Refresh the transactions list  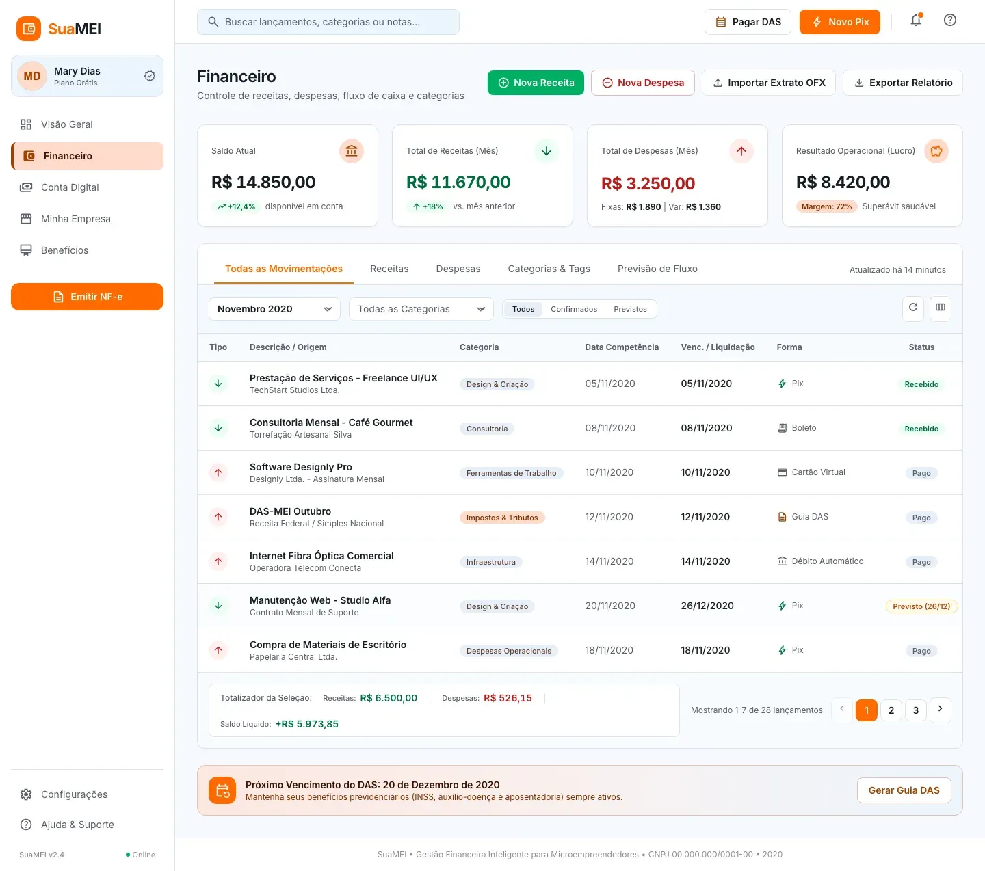point(913,308)
